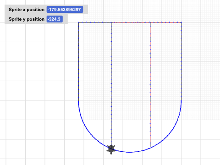Select the Sprite x position watcher label

click(27, 10)
